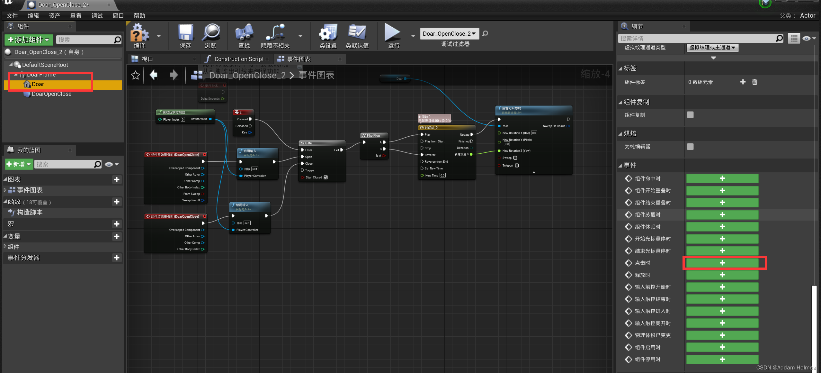Toggle the 组件复制 checkbox

(x=690, y=115)
